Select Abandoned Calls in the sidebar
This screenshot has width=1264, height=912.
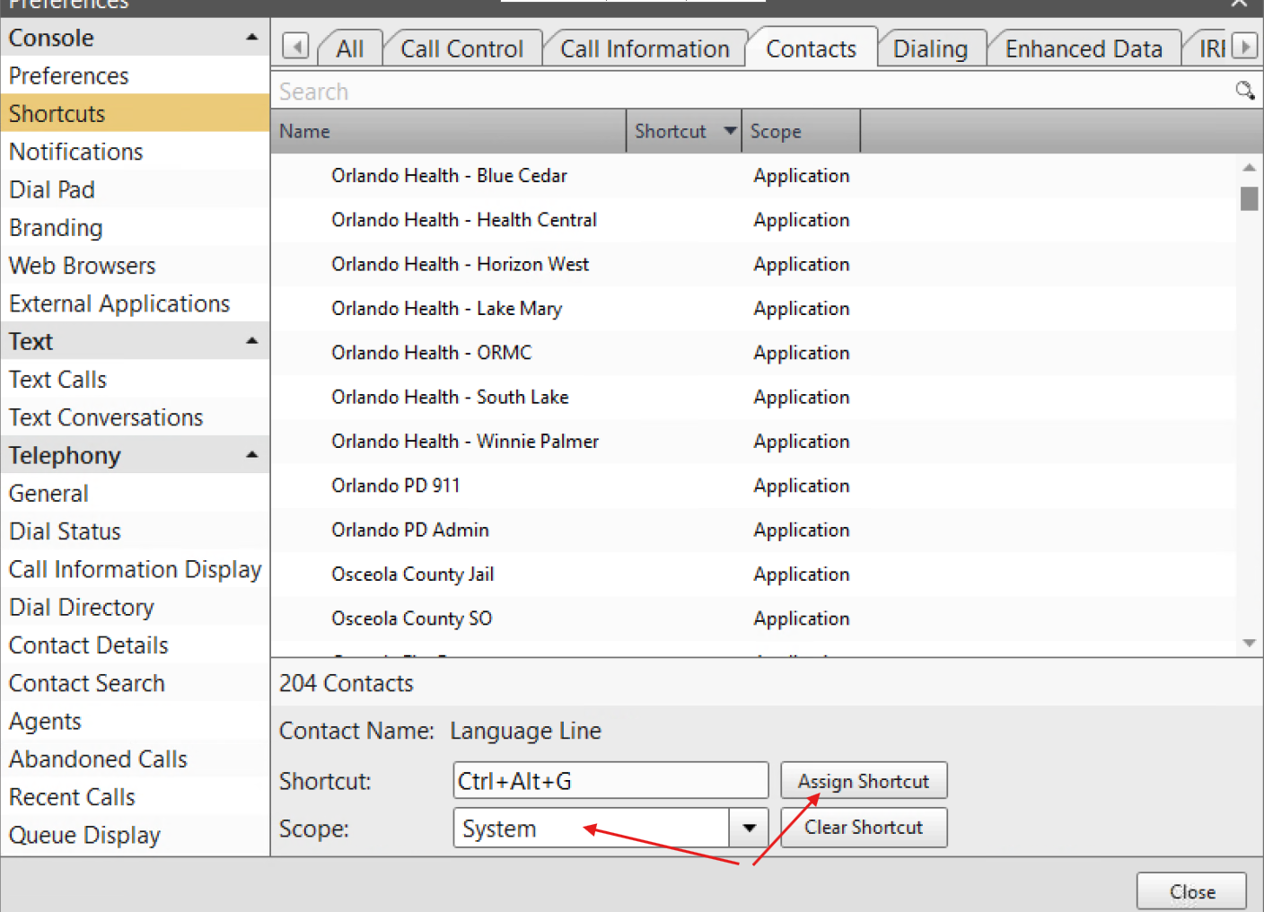[135, 759]
